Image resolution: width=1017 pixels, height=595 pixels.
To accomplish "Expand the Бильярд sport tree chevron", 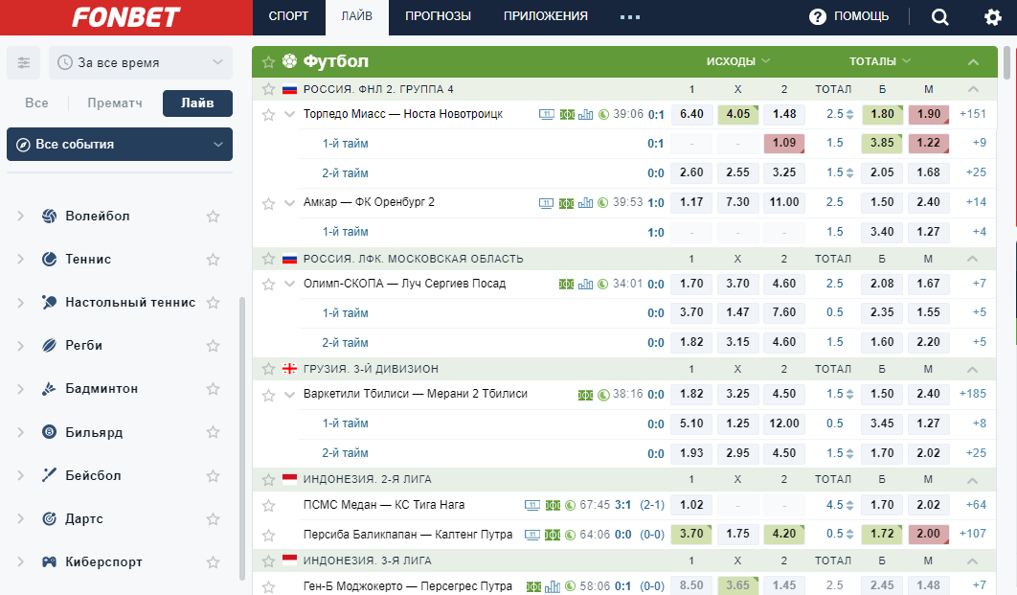I will (21, 432).
